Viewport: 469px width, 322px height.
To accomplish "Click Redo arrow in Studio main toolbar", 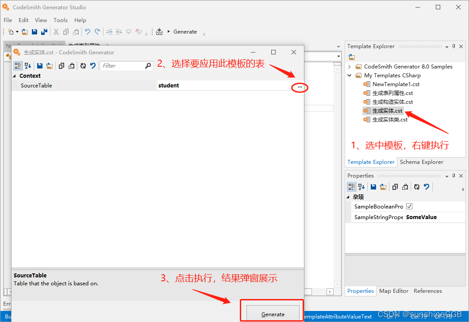I will coord(97,32).
